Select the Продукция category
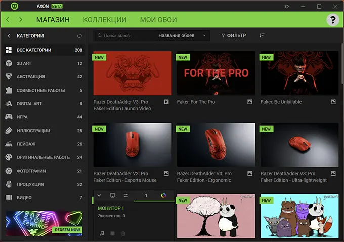Screen dimensions: 344x242 coord(44,184)
